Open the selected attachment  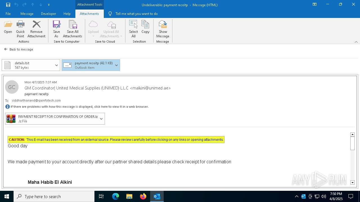[x=8, y=27]
